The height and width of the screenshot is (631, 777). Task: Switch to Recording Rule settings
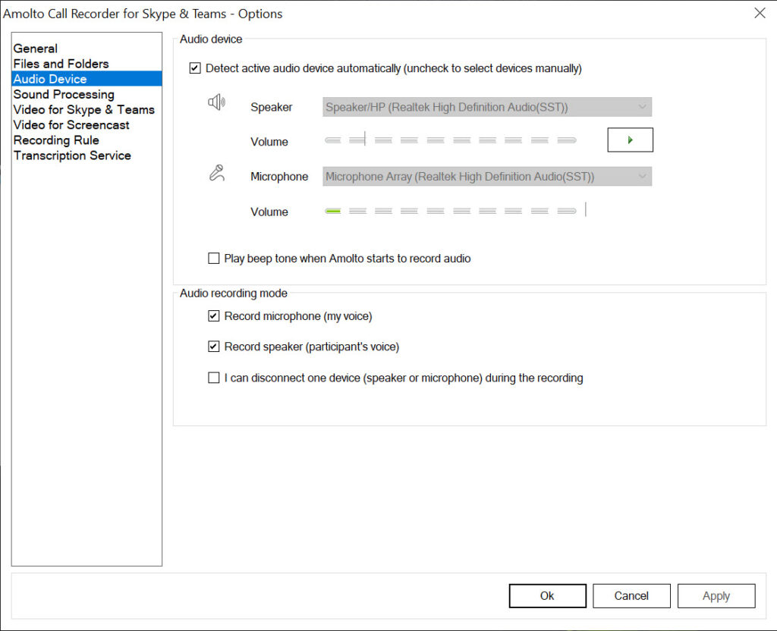(x=87, y=140)
